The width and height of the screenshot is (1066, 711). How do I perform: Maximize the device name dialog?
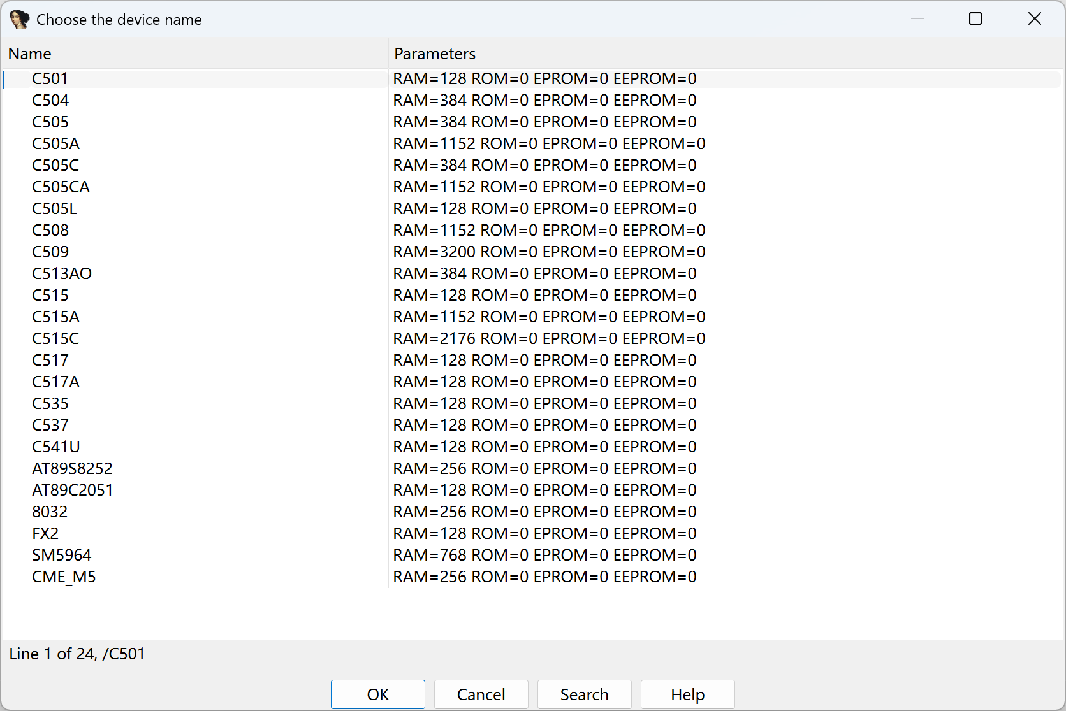[975, 18]
